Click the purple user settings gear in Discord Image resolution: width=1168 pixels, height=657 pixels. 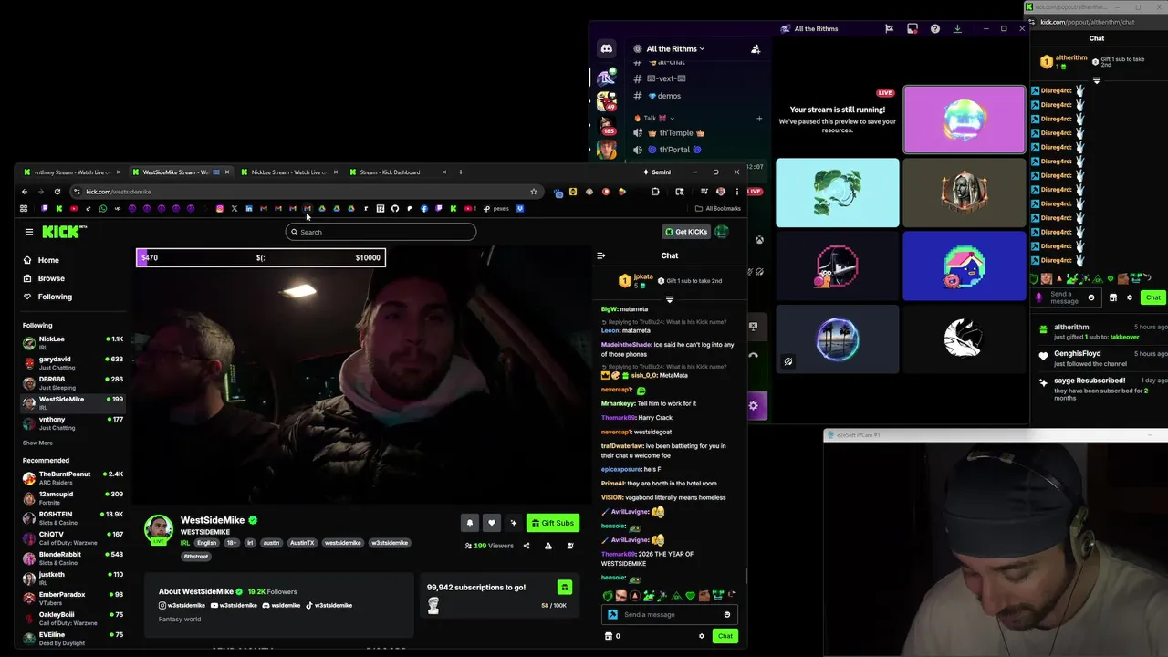tap(754, 405)
